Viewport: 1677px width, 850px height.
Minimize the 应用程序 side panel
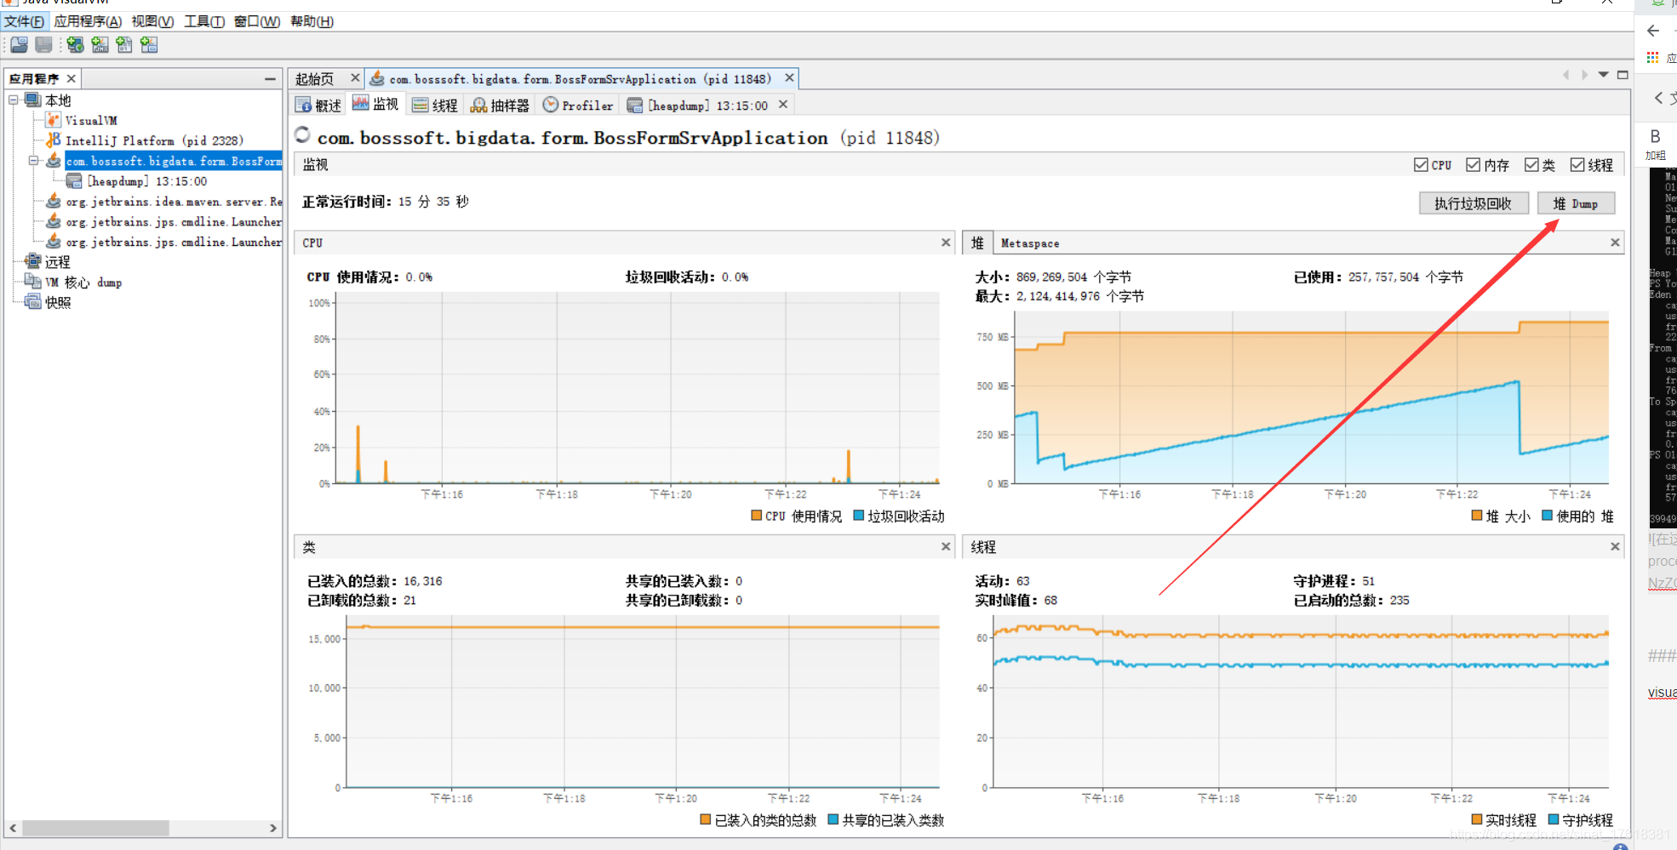[270, 79]
